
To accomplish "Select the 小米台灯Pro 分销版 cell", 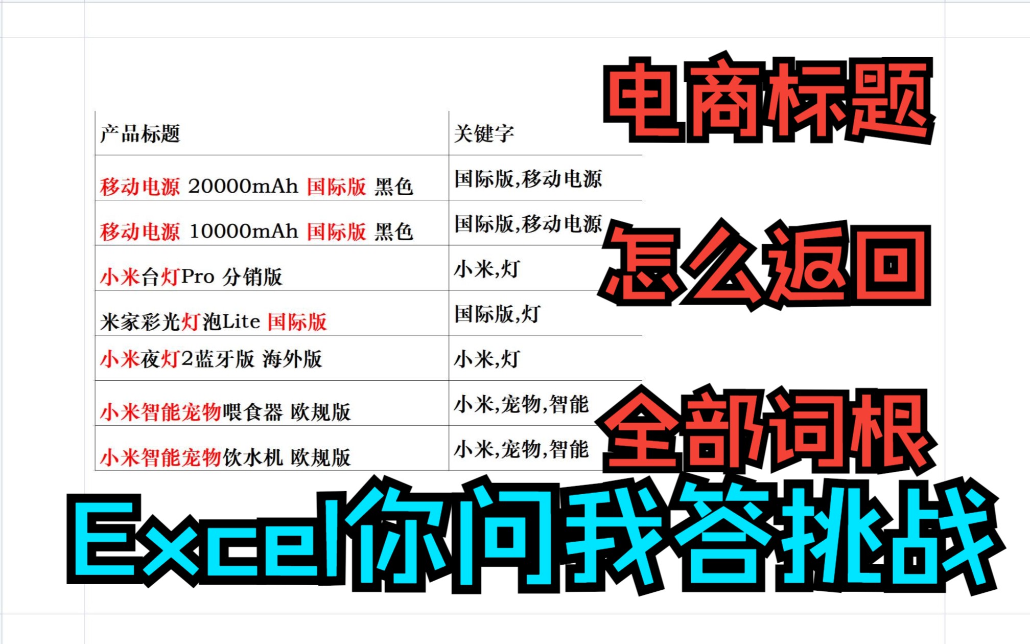I will point(272,268).
